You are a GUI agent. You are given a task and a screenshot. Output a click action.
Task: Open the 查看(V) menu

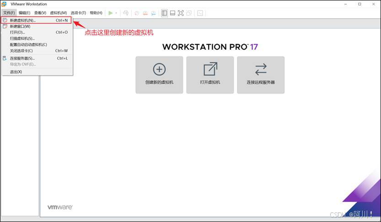point(40,13)
